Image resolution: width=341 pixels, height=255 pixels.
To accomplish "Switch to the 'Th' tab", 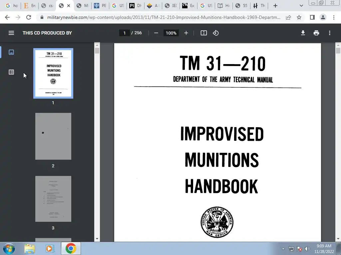I will click(259, 6).
